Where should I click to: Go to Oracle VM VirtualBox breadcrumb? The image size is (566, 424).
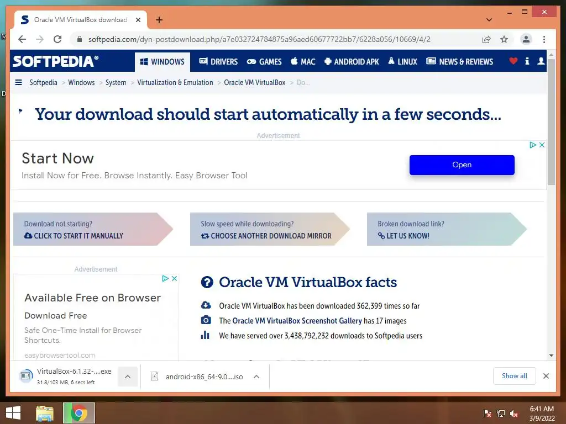[254, 83]
